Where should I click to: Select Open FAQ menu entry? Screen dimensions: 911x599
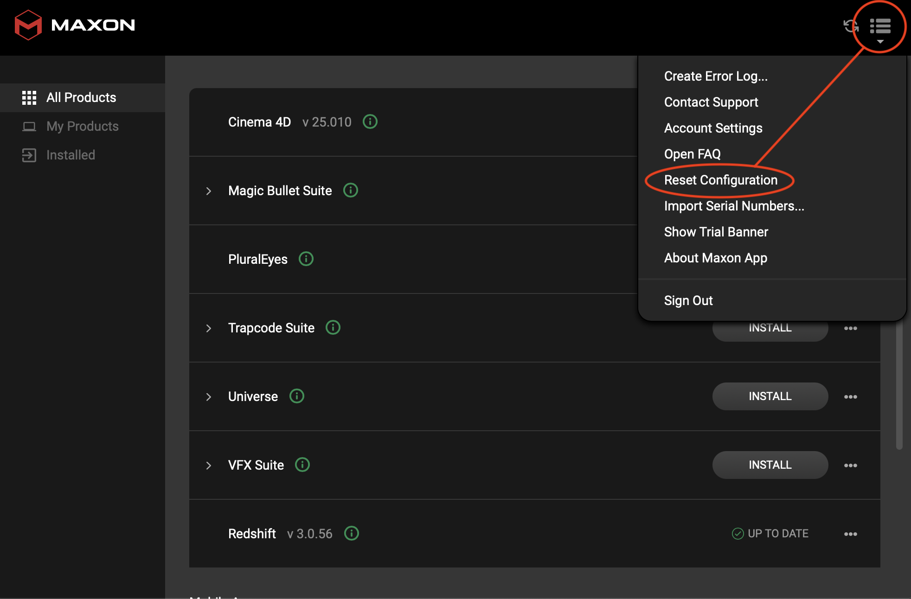coord(693,154)
